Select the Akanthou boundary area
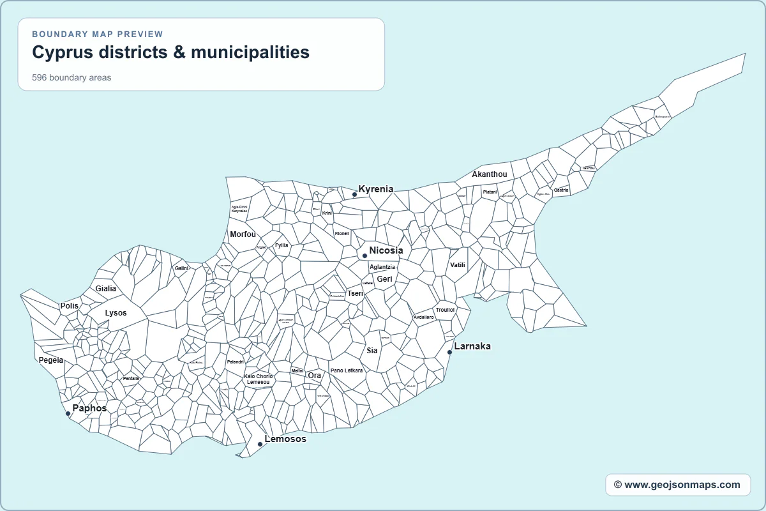Image resolution: width=766 pixels, height=511 pixels. pyautogui.click(x=490, y=174)
